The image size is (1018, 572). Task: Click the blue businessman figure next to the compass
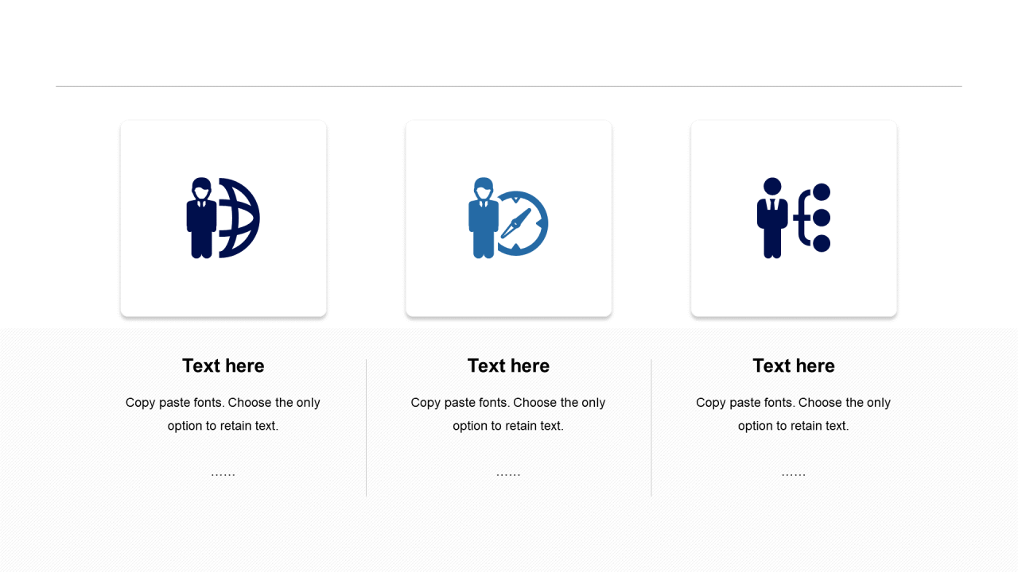point(483,218)
